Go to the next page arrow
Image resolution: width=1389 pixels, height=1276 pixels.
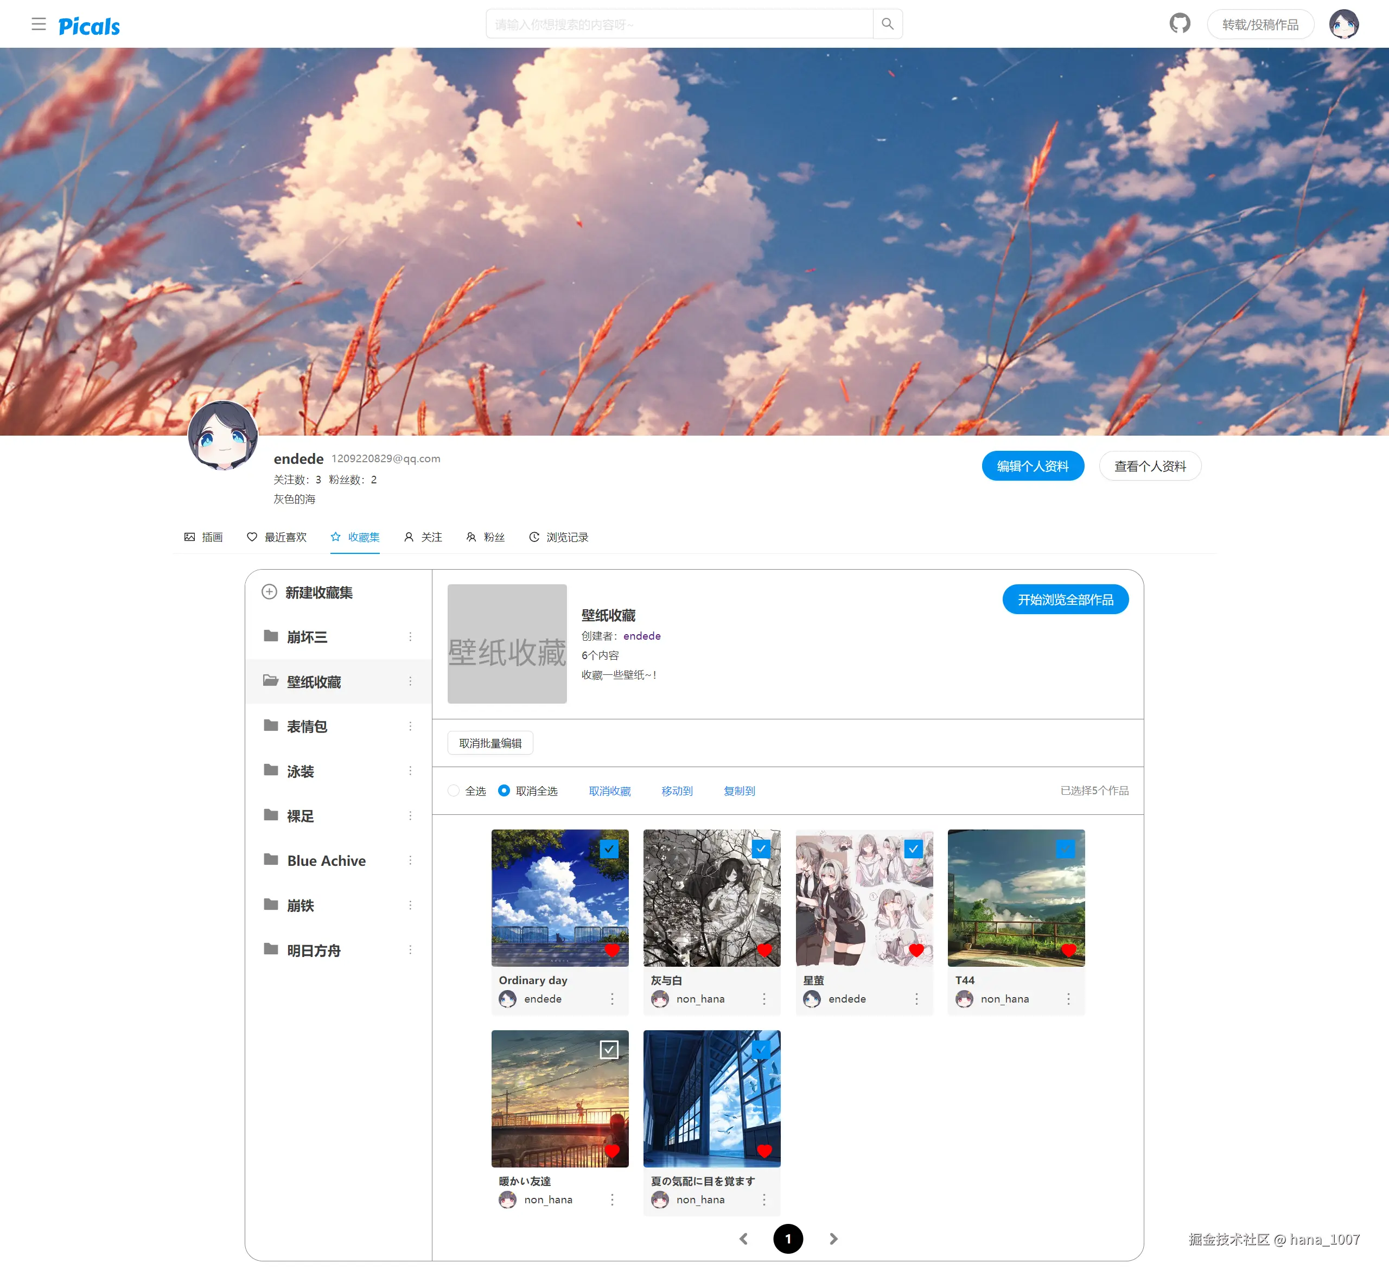point(834,1239)
